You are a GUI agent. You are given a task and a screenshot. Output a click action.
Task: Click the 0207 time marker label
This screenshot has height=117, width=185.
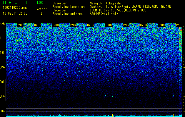click(x=126, y=25)
